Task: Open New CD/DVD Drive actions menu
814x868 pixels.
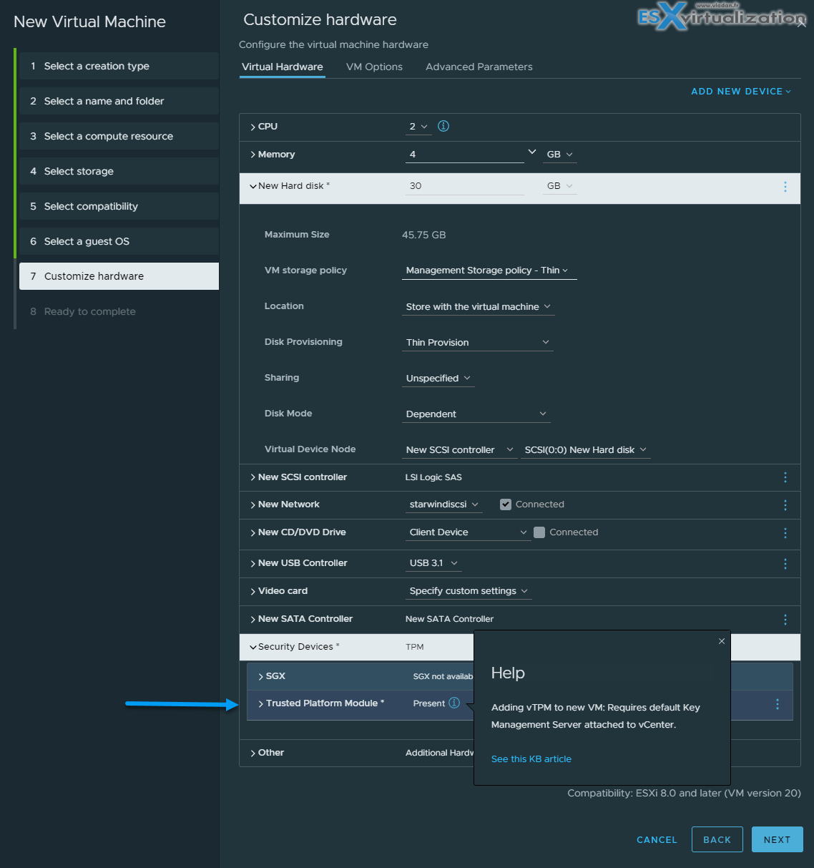Action: (x=785, y=533)
